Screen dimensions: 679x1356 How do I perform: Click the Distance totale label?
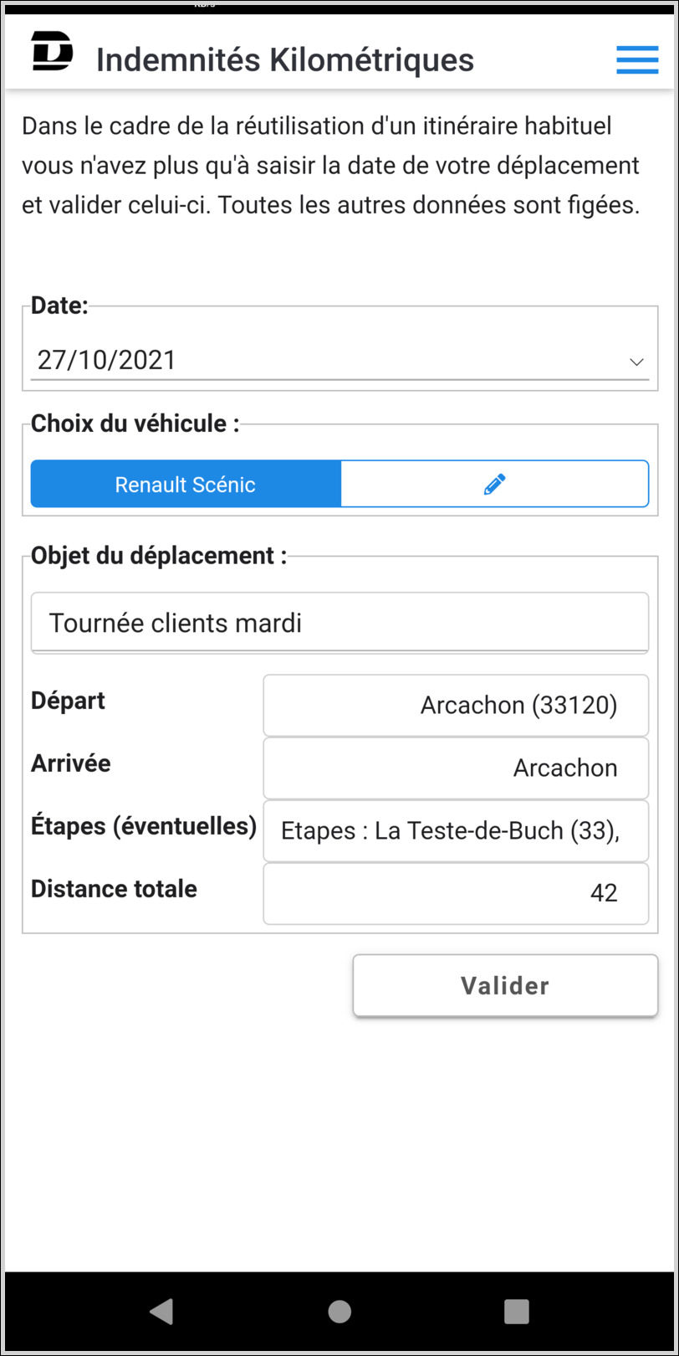[x=114, y=889]
